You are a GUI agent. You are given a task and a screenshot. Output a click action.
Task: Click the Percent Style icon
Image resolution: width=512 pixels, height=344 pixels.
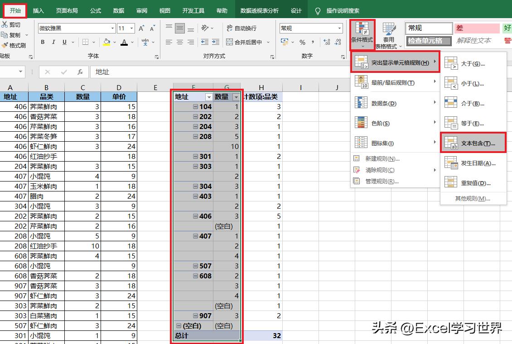tap(302, 42)
